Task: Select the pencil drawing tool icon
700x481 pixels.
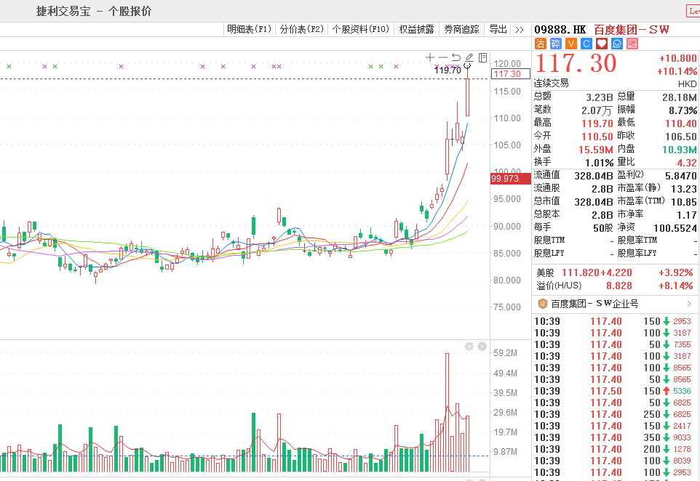Action: pyautogui.click(x=469, y=57)
